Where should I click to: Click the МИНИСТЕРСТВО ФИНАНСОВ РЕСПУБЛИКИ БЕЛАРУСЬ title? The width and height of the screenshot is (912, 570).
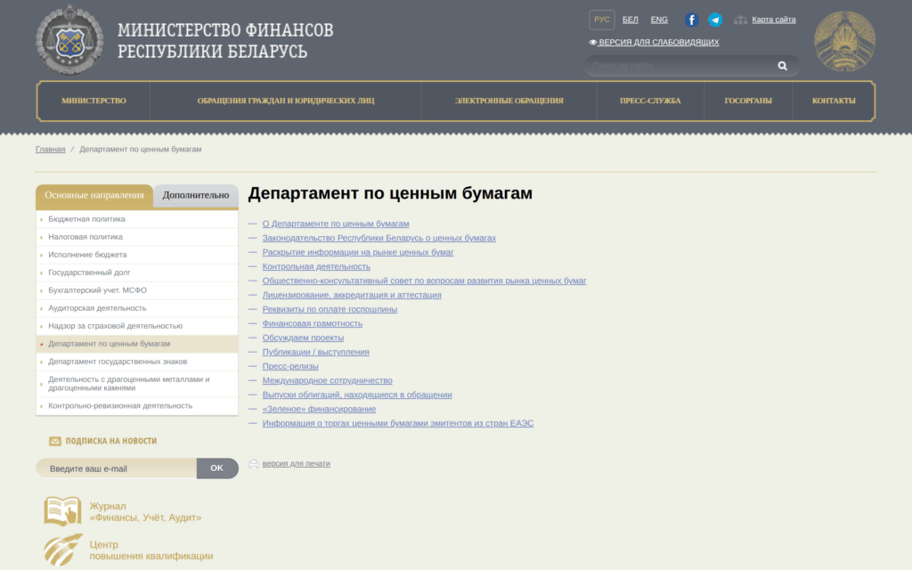point(225,41)
